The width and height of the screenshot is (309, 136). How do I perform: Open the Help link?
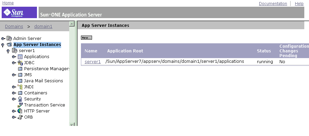pyautogui.click(x=299, y=4)
